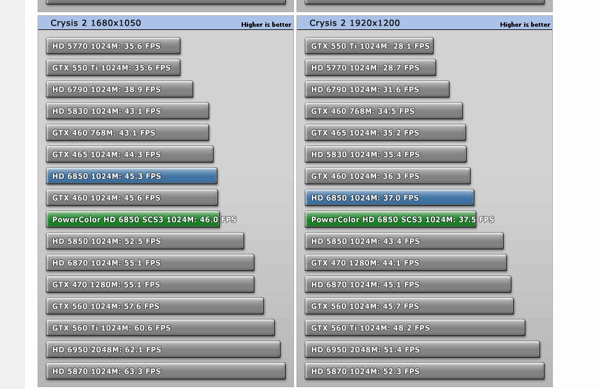Select the GTX 550 Ti 1024M: 35.6 FPS bar
The width and height of the screenshot is (600, 389).
[113, 68]
